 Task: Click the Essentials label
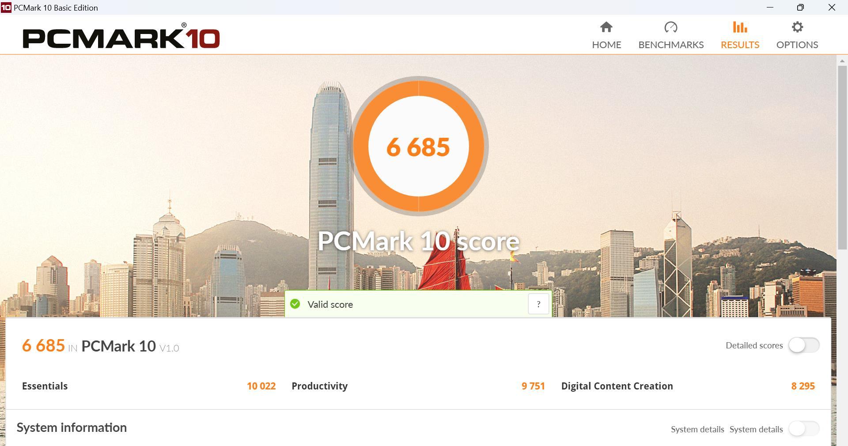[x=45, y=386]
